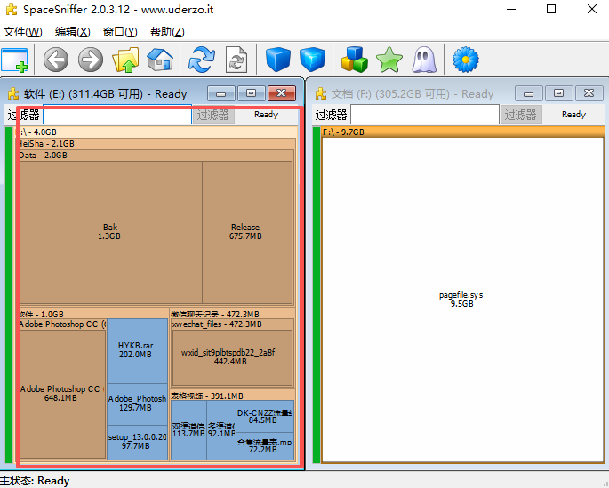Image resolution: width=609 pixels, height=488 pixels.
Task: Click 过滤器 button in F: drive window
Action: (521, 115)
